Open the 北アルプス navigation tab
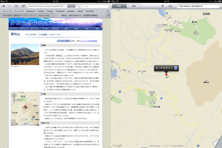The image size is (222, 148). tap(14, 28)
